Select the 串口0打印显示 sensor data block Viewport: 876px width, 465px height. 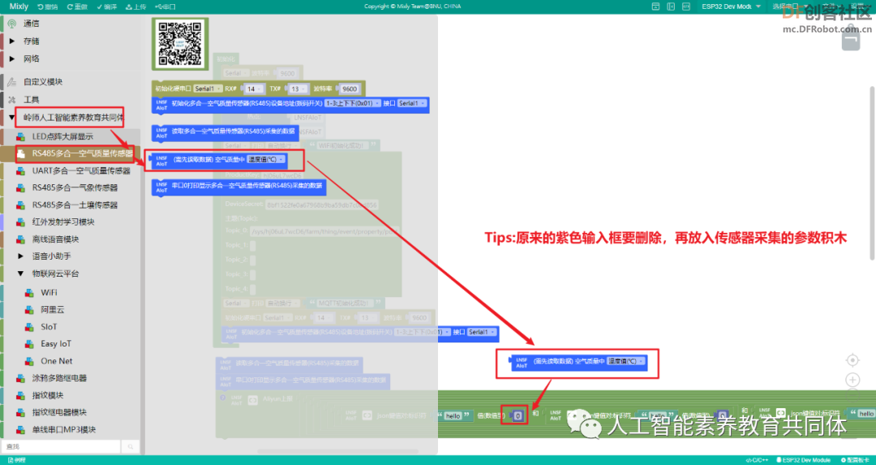pyautogui.click(x=239, y=187)
